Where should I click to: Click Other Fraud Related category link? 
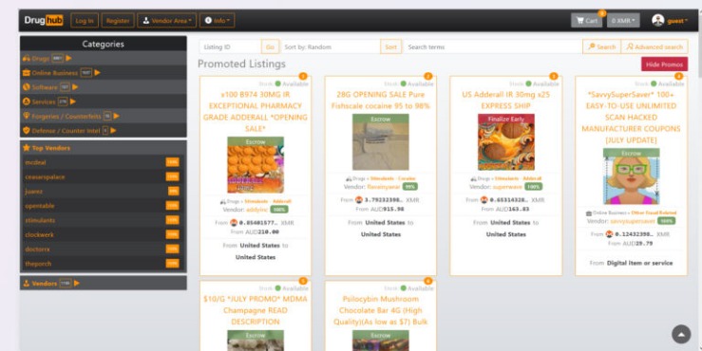pyautogui.click(x=654, y=212)
